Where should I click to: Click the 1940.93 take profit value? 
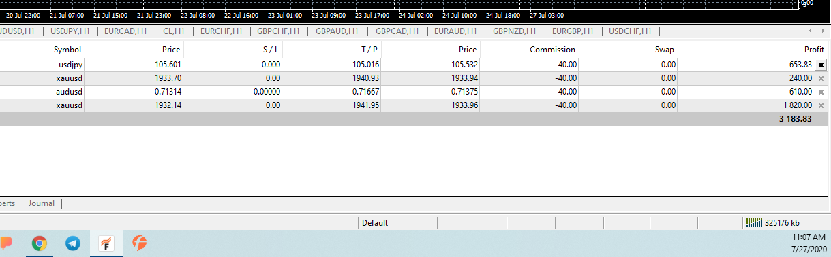click(365, 78)
